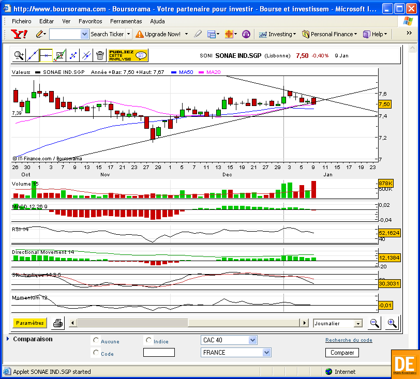
Task: Click the MA20 legend label
Action: (214, 72)
